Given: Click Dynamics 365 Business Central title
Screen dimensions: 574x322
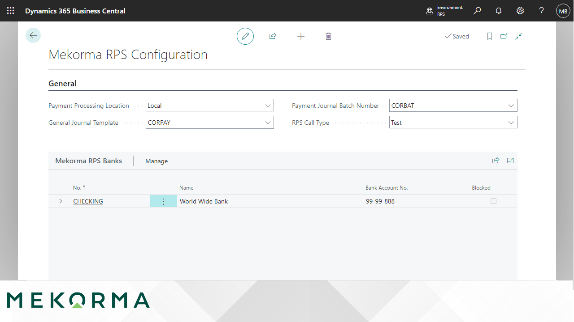Looking at the screenshot, I should click(75, 11).
